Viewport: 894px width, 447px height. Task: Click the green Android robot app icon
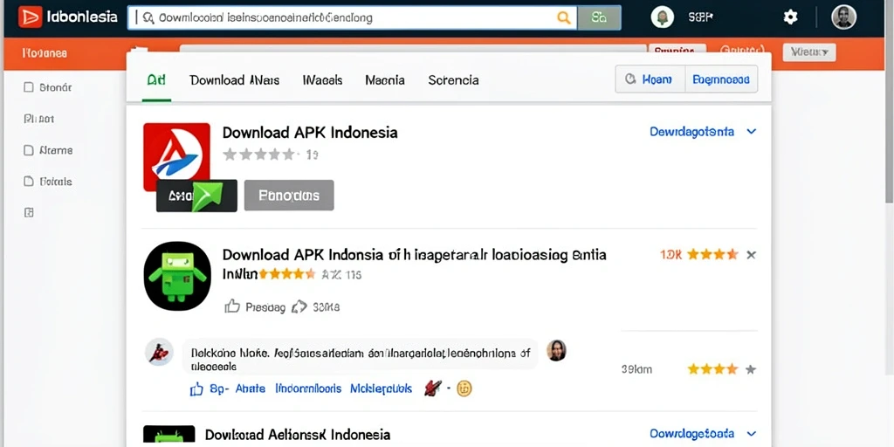click(x=177, y=276)
